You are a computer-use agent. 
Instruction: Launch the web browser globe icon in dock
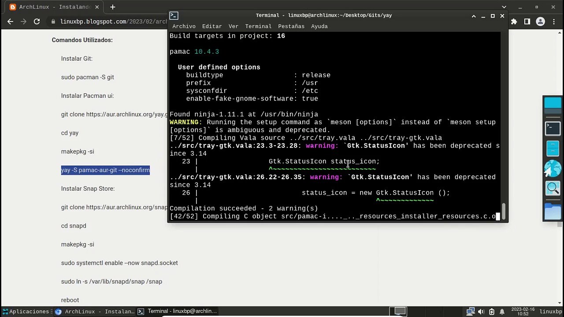(553, 169)
